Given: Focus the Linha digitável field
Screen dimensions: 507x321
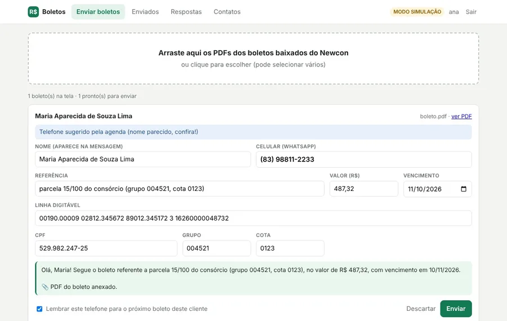Looking at the screenshot, I should click(x=253, y=218).
